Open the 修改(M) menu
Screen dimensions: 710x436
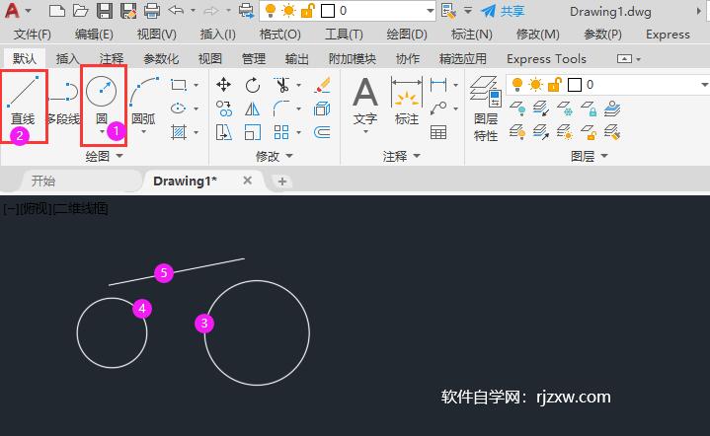coord(538,35)
